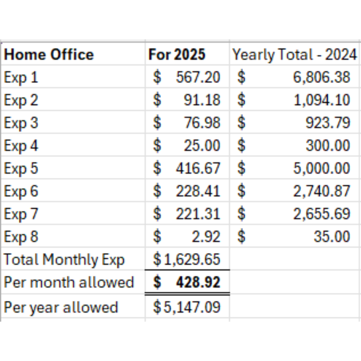Select the Exp 5 monthly value 416.67
The width and height of the screenshot is (361, 361).
(198, 168)
